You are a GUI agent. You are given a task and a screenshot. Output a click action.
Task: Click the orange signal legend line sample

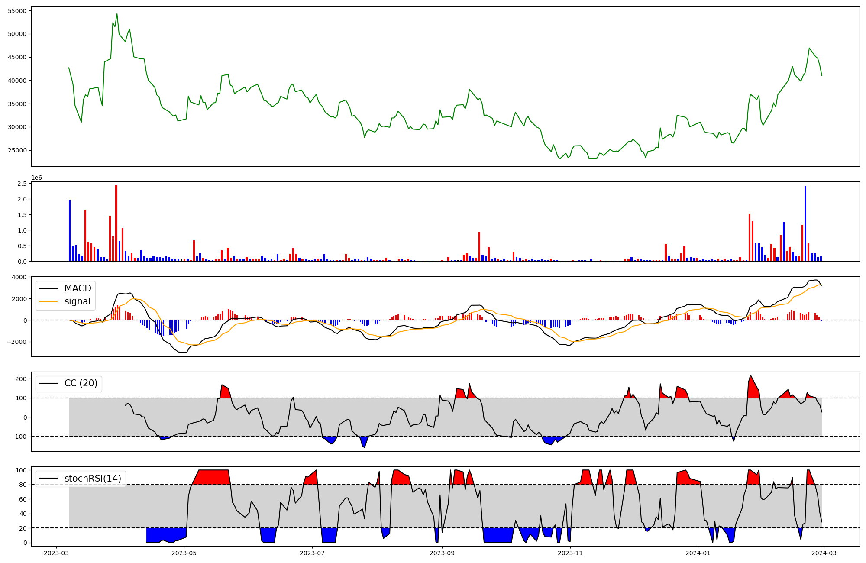(x=48, y=301)
